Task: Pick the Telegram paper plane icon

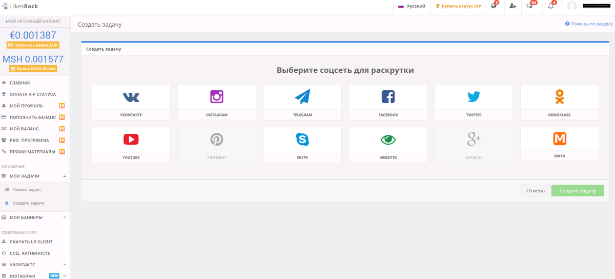Action: 302,96
